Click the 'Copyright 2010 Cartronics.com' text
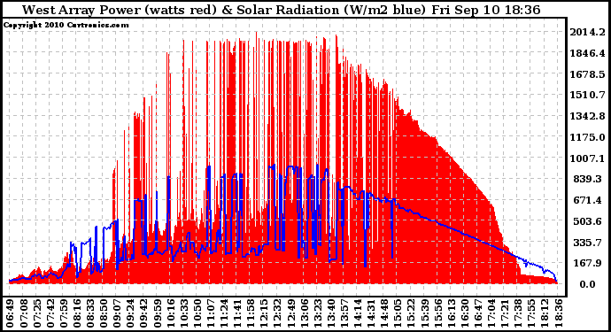Viewport: 611px width, 332px height. tap(66, 25)
